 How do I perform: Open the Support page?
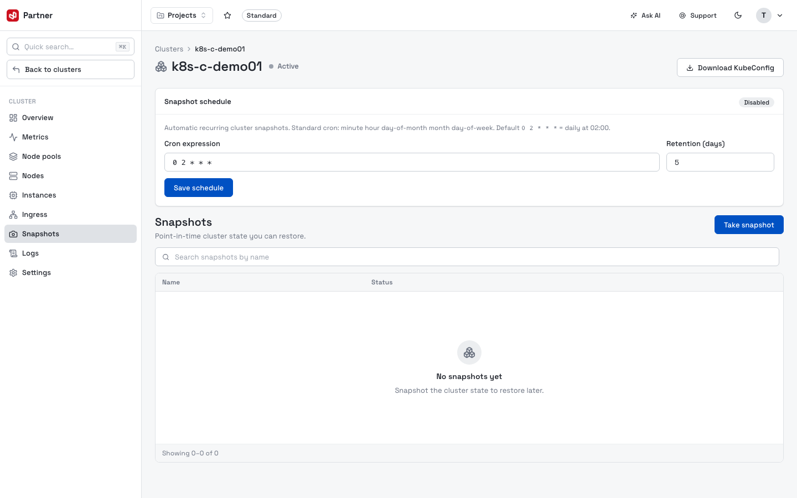[698, 15]
